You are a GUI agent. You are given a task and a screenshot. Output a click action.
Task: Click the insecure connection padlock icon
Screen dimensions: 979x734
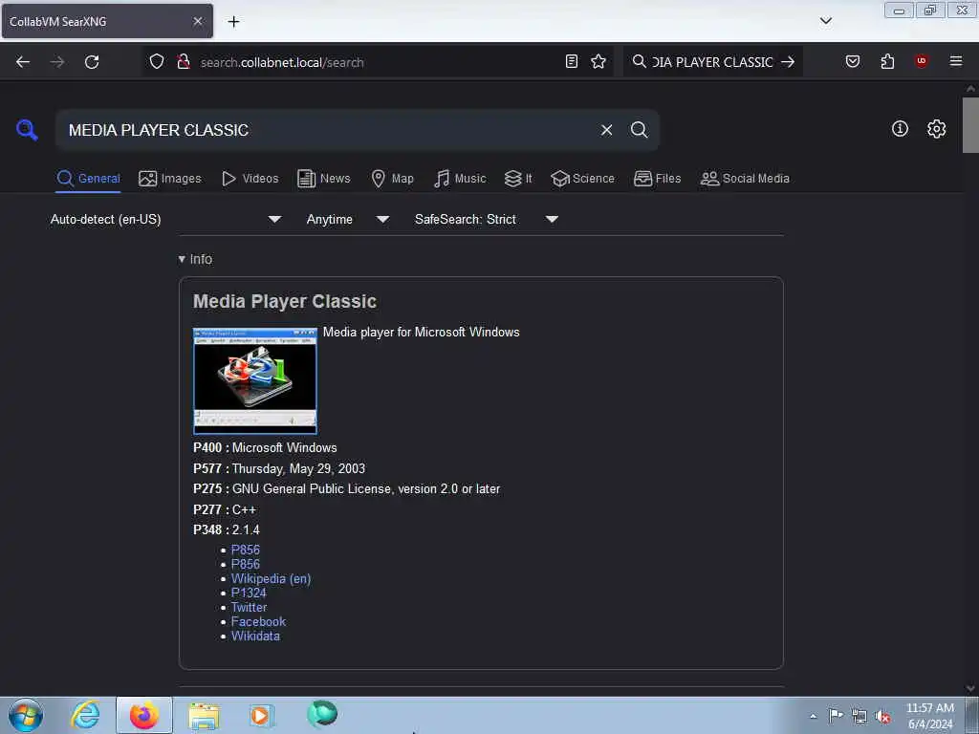pyautogui.click(x=184, y=61)
